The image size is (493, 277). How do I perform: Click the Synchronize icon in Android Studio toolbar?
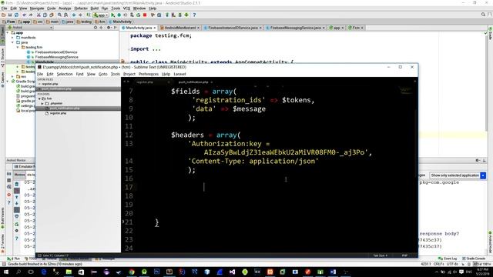click(x=16, y=15)
